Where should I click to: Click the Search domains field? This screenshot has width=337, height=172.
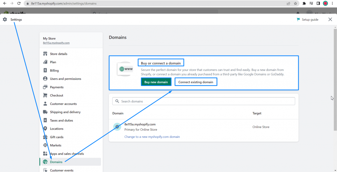pos(203,101)
